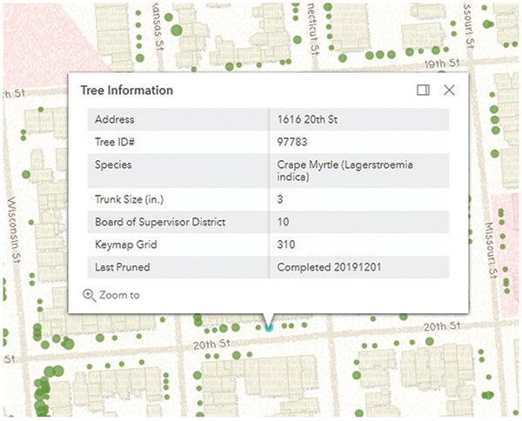
Task: Click the Keymap Grid value 310
Action: click(286, 244)
